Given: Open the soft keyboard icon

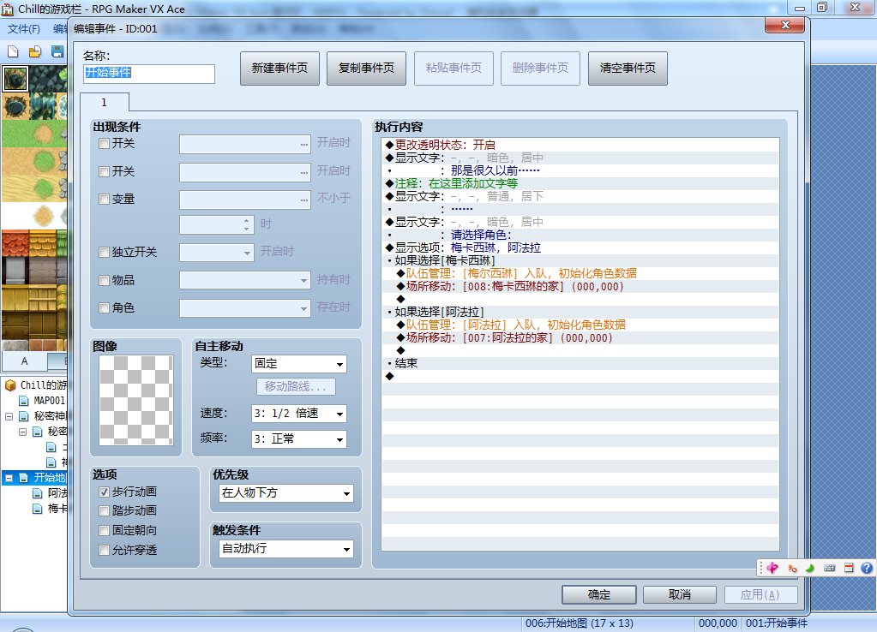Looking at the screenshot, I should click(830, 569).
